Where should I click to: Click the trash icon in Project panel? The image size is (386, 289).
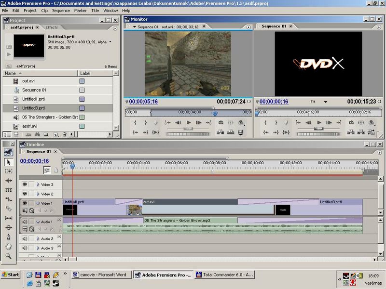pos(65,134)
